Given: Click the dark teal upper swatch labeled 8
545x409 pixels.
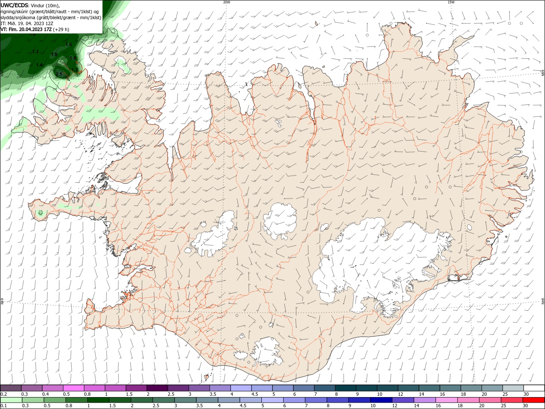Looking at the screenshot, I should pos(345,388).
